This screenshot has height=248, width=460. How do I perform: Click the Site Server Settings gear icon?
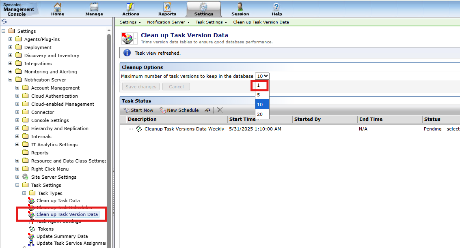[x=26, y=177]
